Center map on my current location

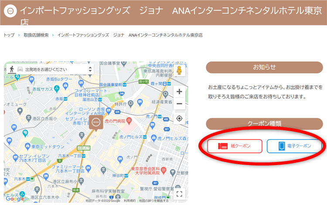pyautogui.click(x=179, y=119)
